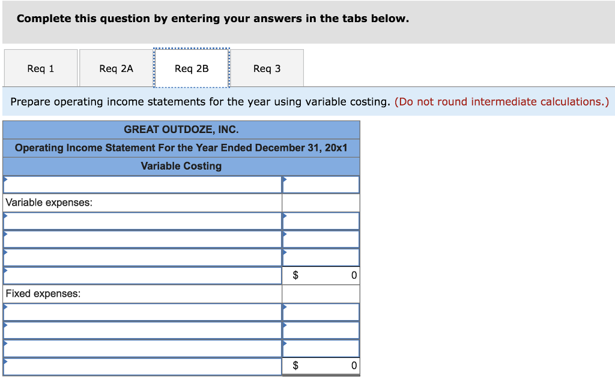Click the first variable expense amount field
This screenshot has height=377, width=615.
[x=320, y=221]
